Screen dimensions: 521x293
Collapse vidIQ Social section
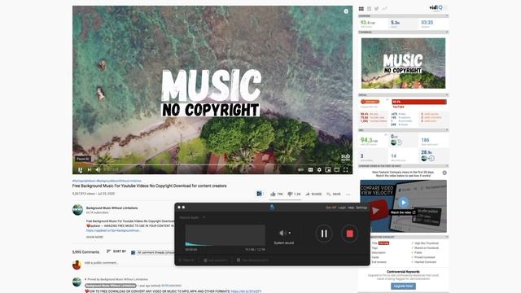pos(447,94)
